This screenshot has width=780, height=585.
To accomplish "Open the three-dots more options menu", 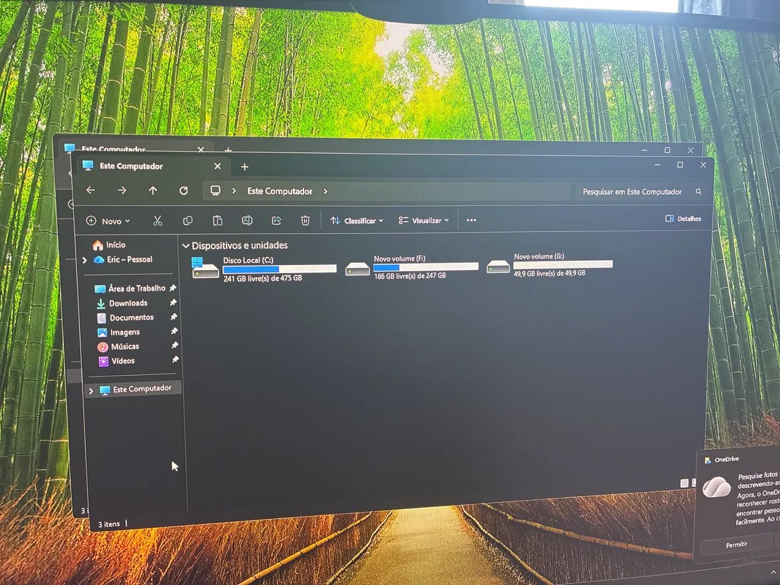I will [x=471, y=220].
